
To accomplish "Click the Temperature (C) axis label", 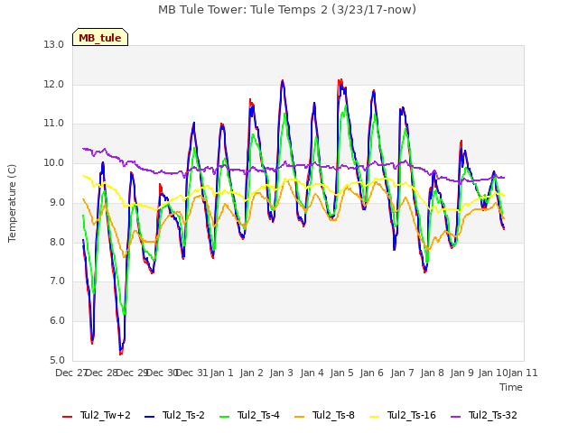I will click(12, 203).
